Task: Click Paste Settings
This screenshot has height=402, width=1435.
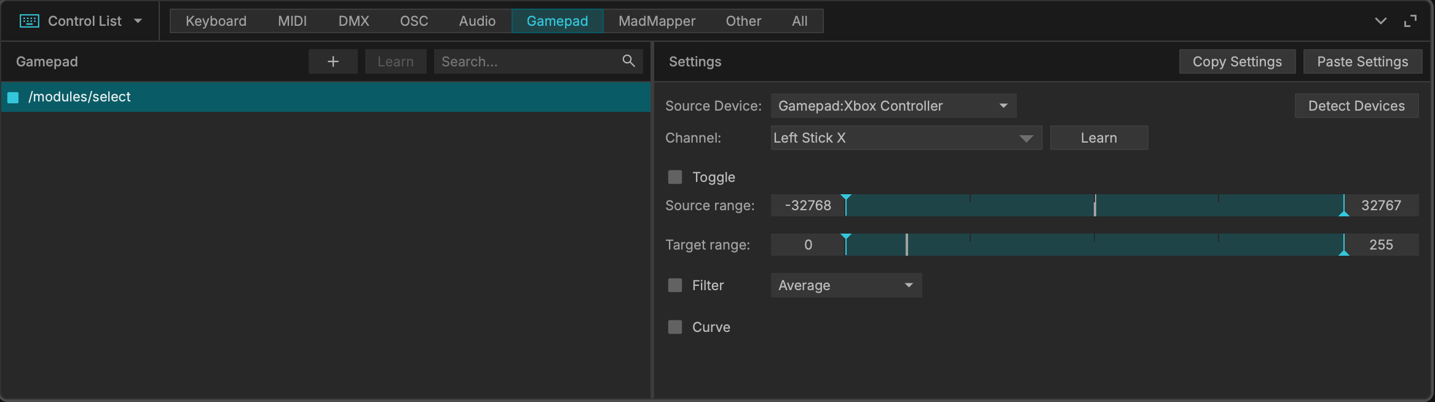Action: click(1362, 61)
